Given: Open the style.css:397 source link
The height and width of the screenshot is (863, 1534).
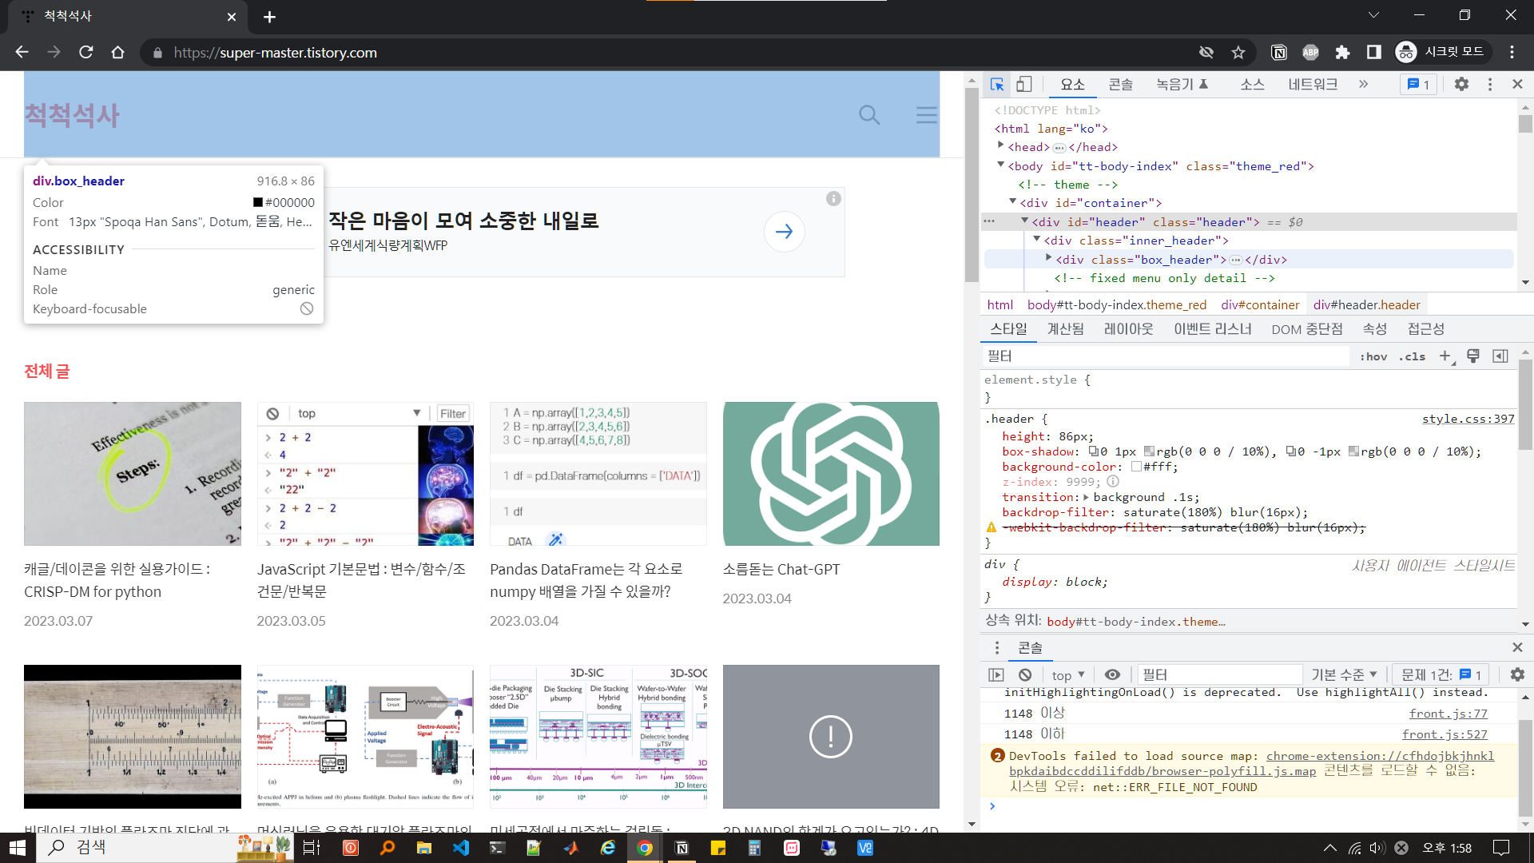Looking at the screenshot, I should tap(1468, 419).
